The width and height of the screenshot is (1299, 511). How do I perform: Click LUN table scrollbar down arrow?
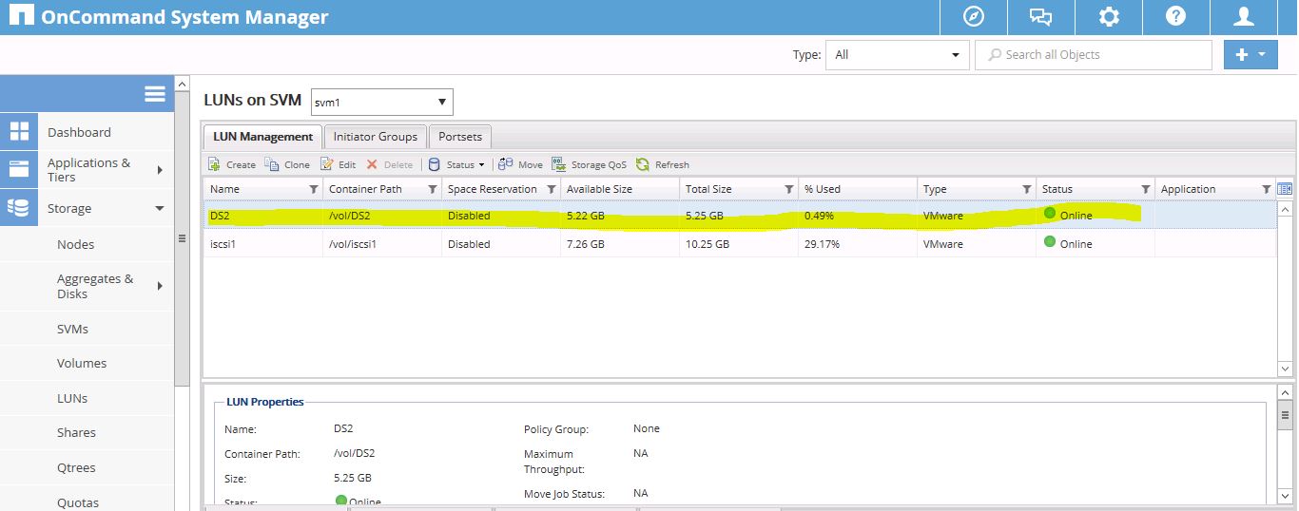(x=1285, y=368)
